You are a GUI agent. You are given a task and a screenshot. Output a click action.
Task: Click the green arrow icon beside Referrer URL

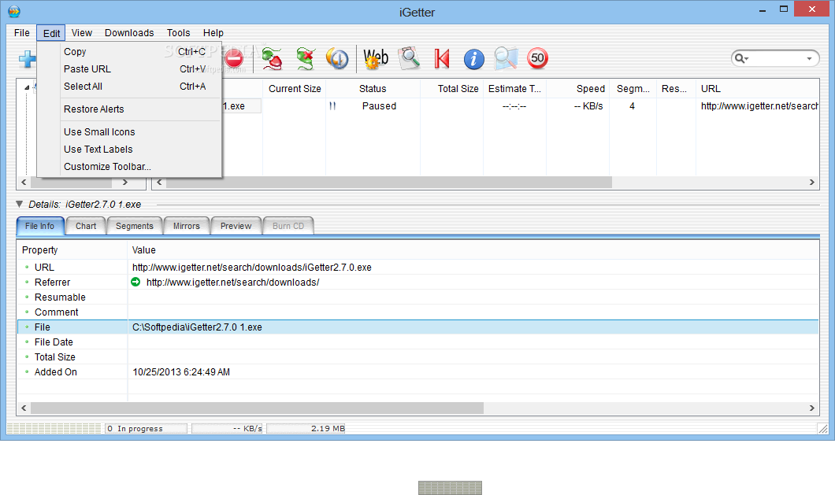tap(135, 282)
